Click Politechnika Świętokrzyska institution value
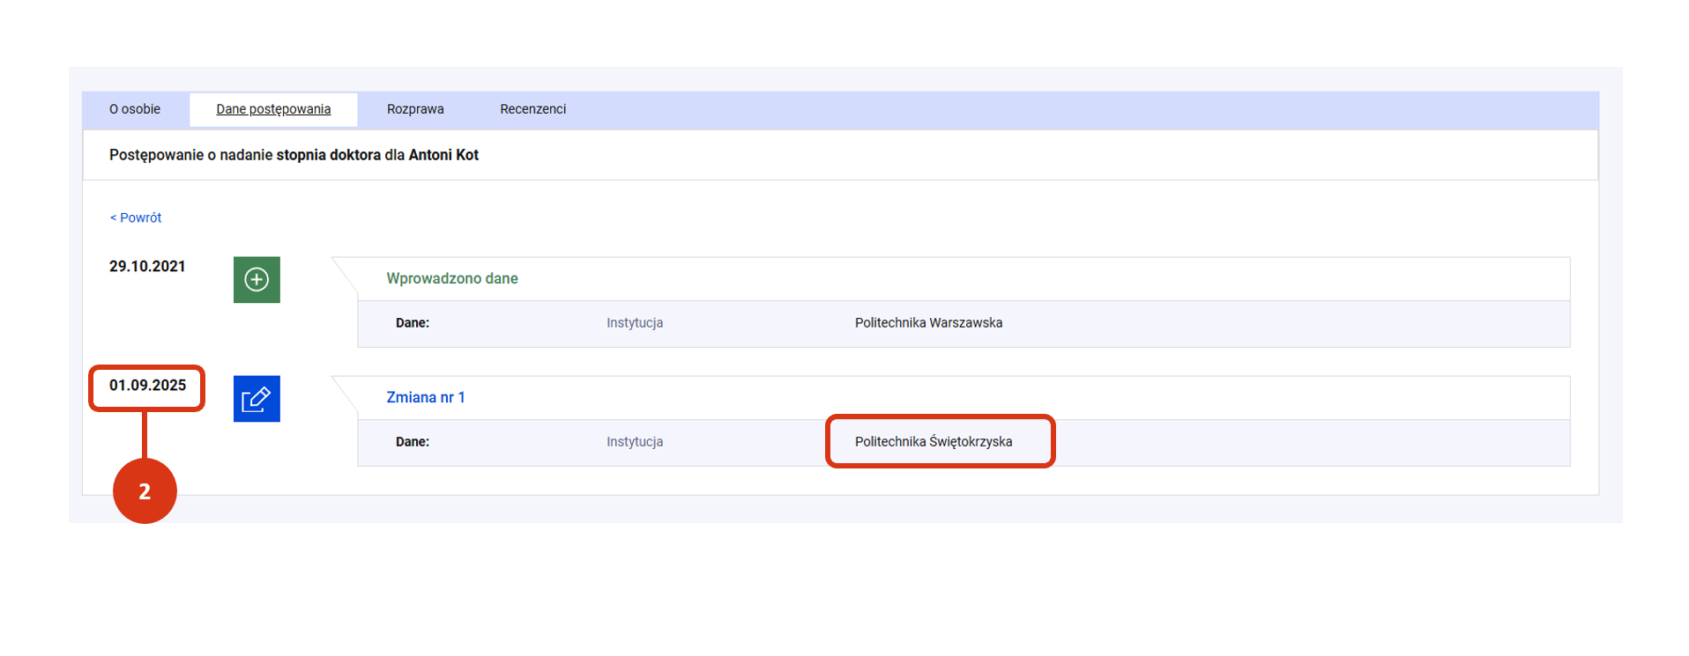Screen dimensions: 1689x656 933,442
